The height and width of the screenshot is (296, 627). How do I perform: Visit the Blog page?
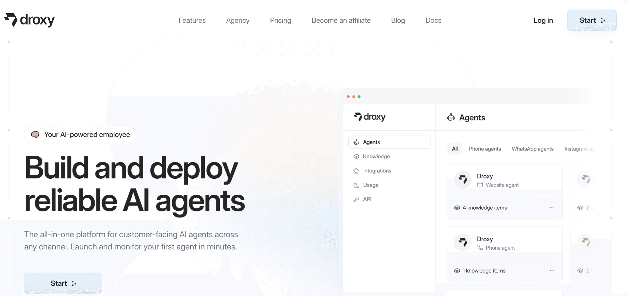point(398,20)
